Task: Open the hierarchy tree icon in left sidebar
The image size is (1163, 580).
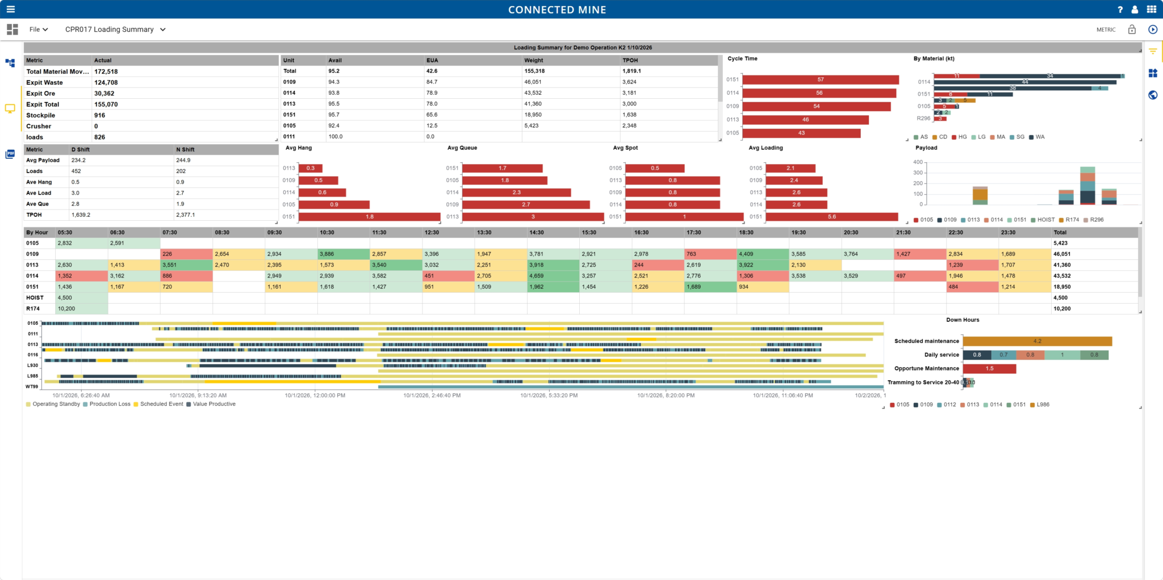Action: click(x=10, y=63)
